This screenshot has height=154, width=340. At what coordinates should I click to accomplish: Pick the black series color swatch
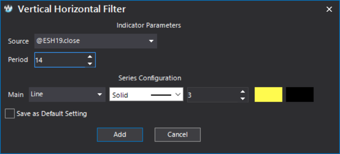(299, 94)
